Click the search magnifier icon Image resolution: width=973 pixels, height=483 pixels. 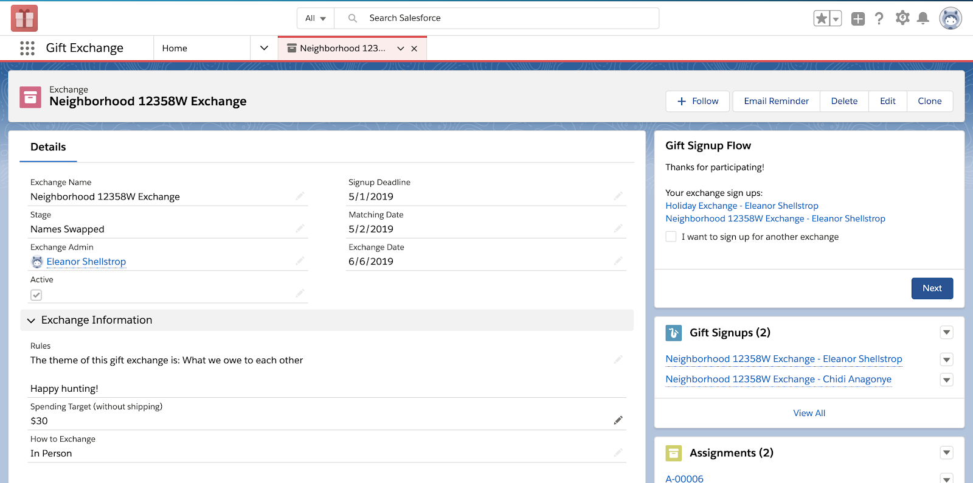[353, 18]
